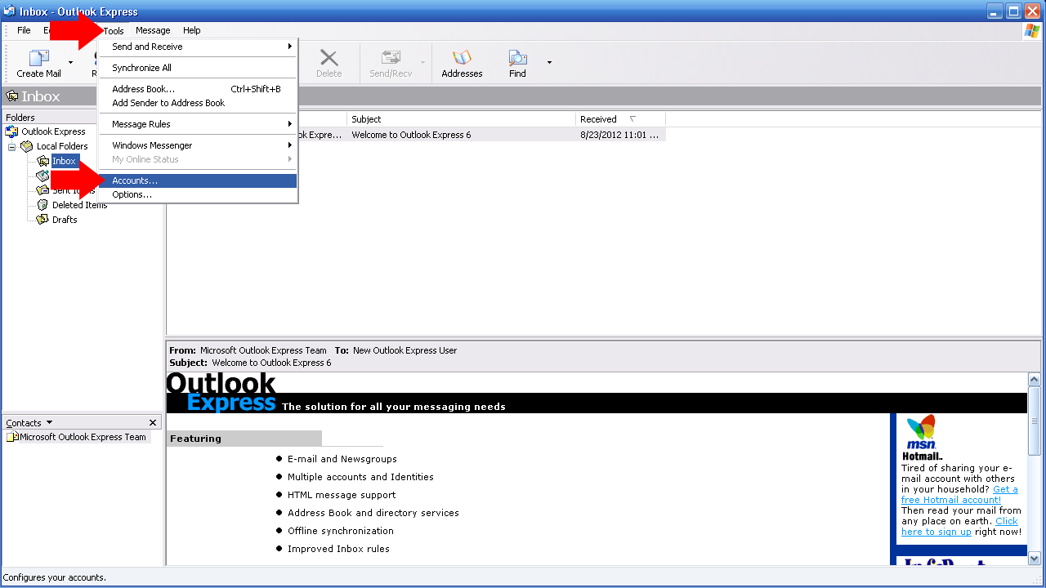Click the MSN Hotmail butterfly logo
1046x588 pixels.
click(922, 438)
